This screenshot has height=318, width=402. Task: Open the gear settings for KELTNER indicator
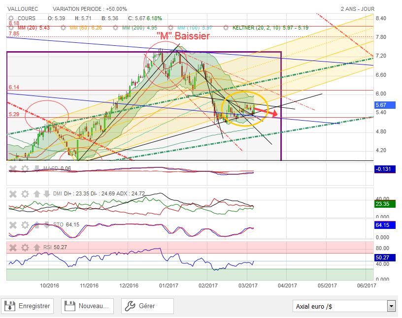226,28
